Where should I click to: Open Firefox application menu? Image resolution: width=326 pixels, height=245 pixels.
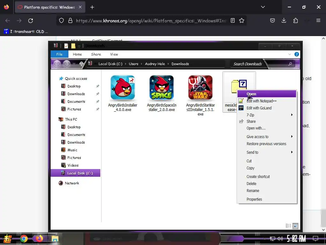click(x=318, y=20)
